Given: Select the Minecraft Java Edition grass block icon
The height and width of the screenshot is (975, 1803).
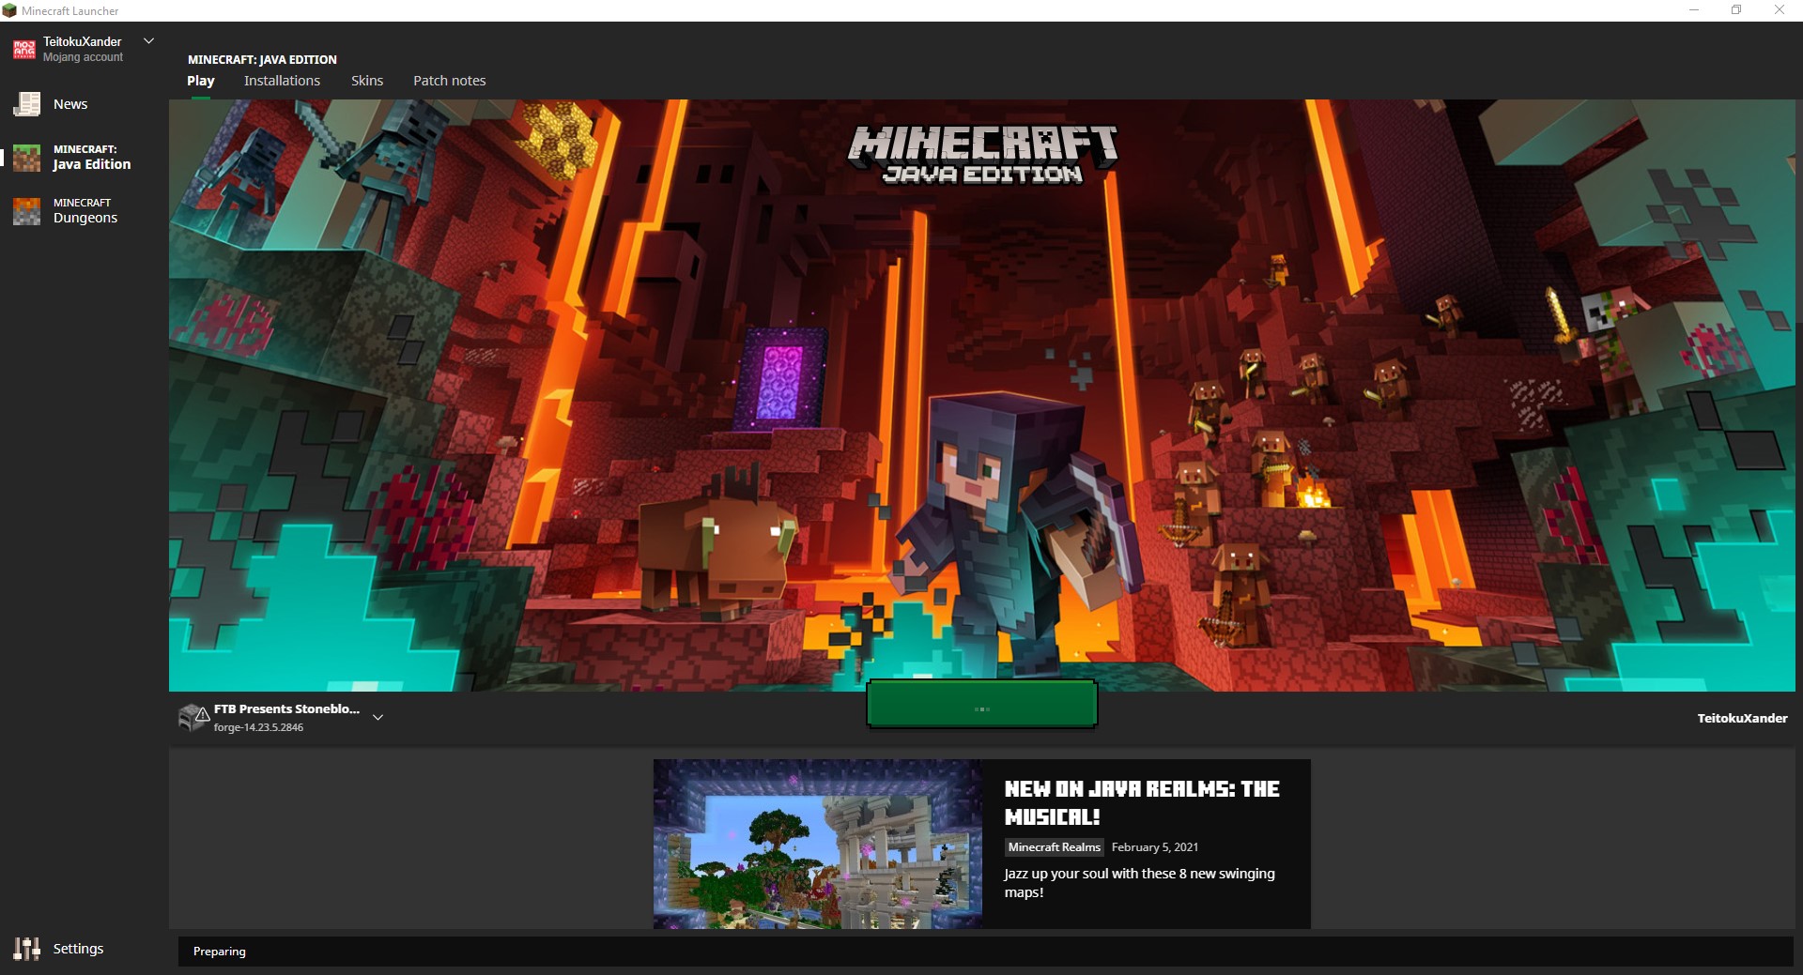Looking at the screenshot, I should pyautogui.click(x=26, y=158).
